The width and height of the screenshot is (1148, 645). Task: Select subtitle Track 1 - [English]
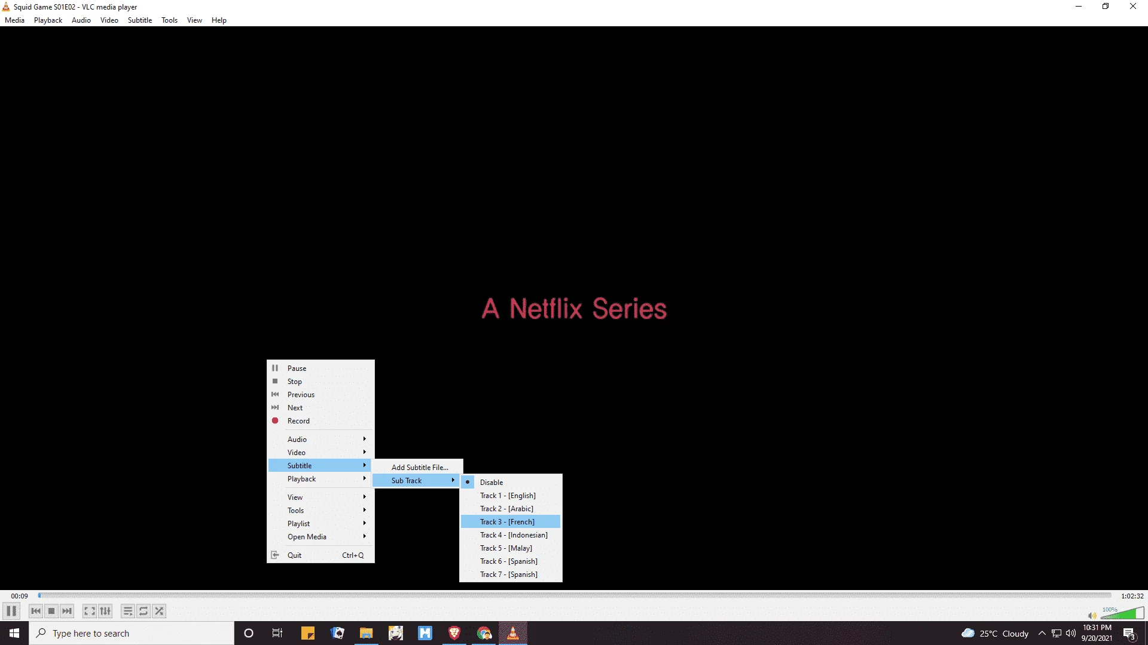(511, 496)
